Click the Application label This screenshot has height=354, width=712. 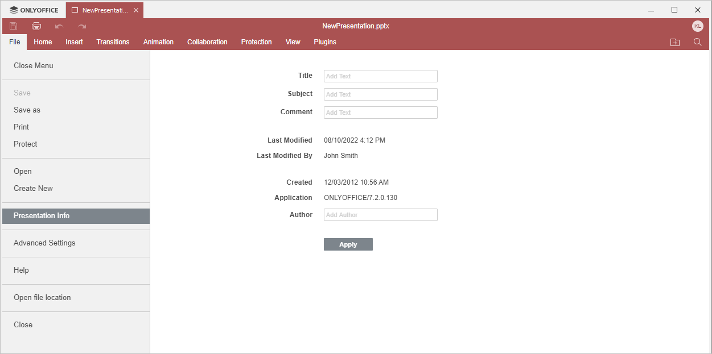(x=293, y=198)
